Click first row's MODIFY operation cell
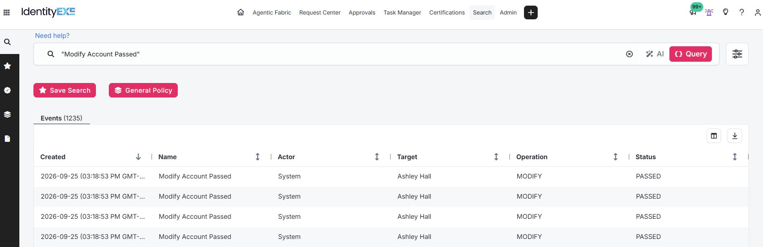 529,176
